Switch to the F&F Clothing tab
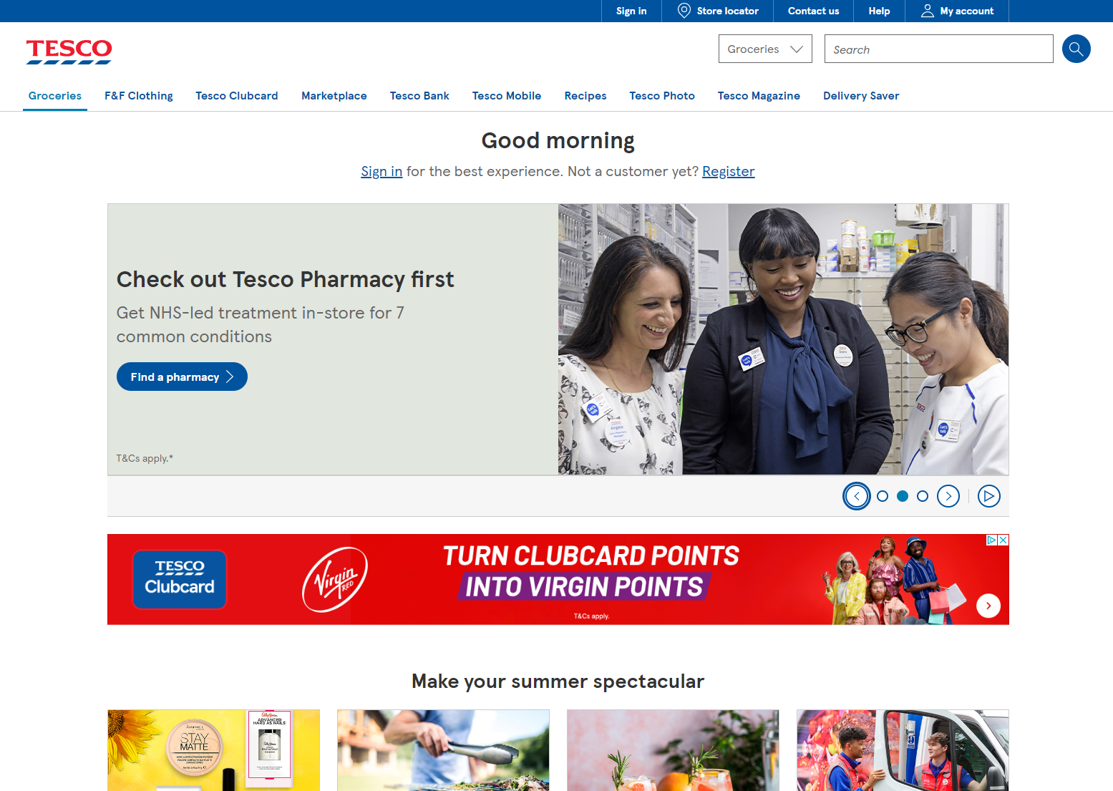The width and height of the screenshot is (1113, 791). [x=138, y=95]
